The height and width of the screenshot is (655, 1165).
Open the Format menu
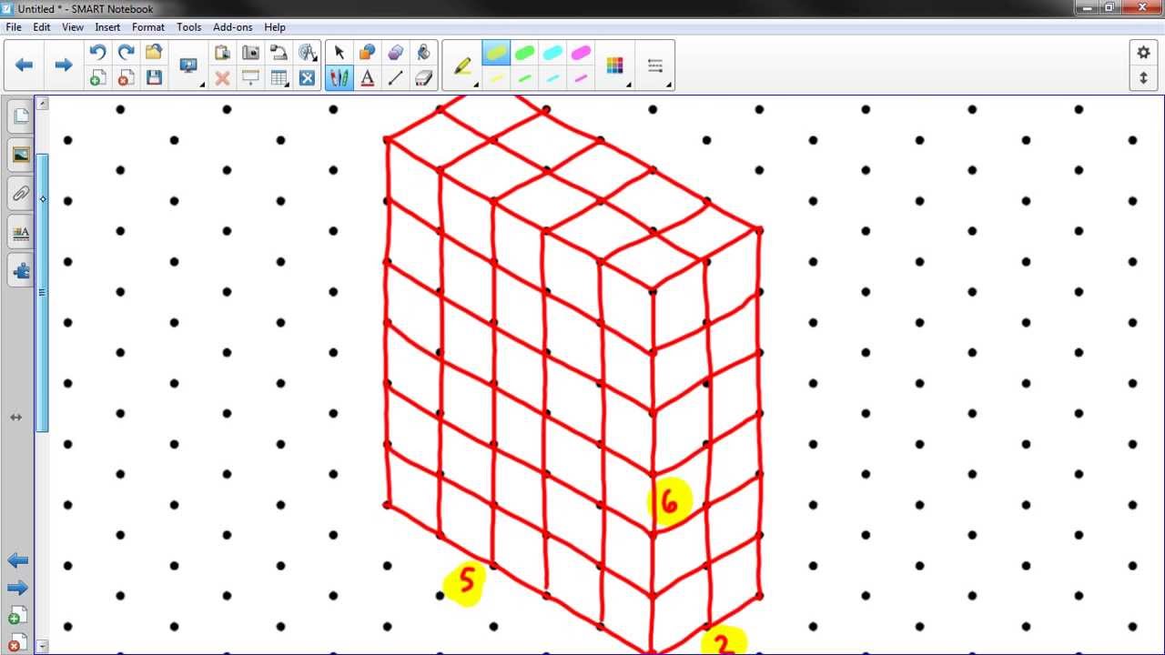[x=147, y=27]
